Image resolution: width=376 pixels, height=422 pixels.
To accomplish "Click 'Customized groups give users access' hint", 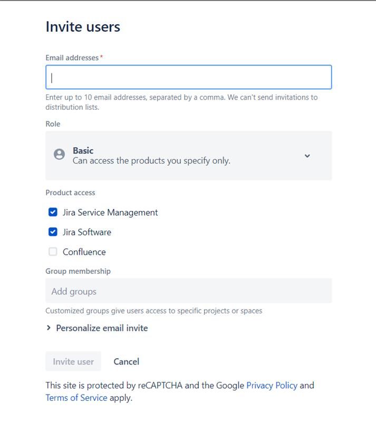I will pos(153,311).
